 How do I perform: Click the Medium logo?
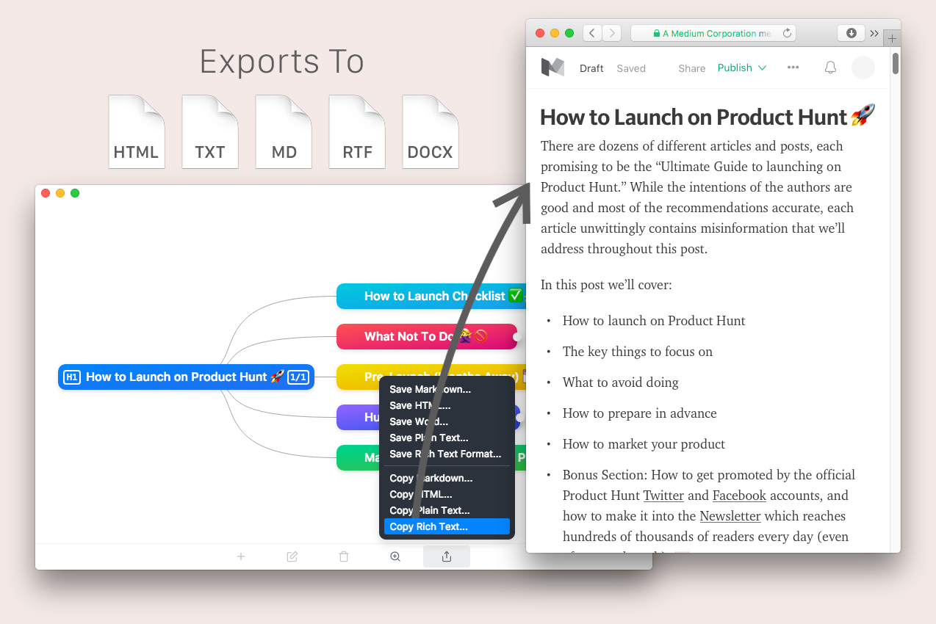pyautogui.click(x=552, y=68)
